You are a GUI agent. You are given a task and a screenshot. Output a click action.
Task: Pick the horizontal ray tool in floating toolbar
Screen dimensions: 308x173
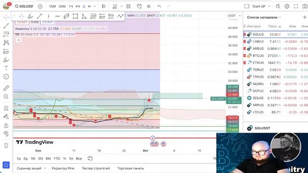coord(57,16)
